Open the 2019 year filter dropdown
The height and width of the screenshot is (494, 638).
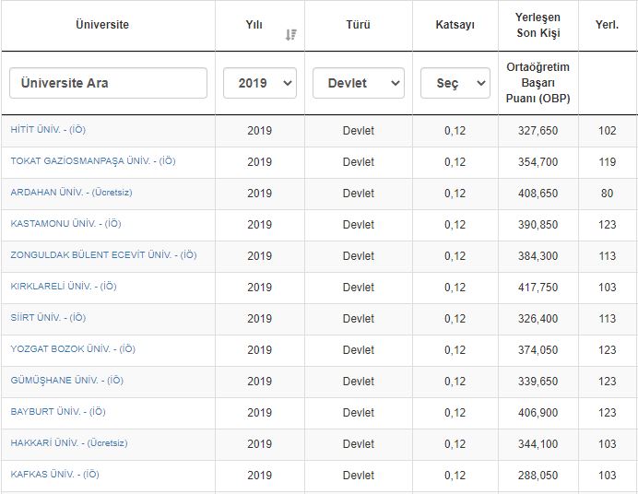point(260,83)
